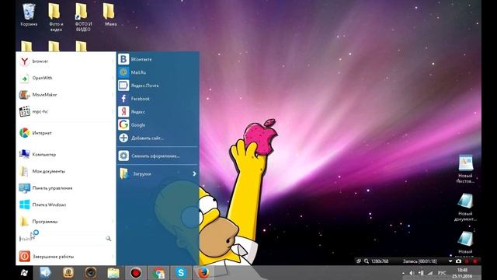Click the recorder 1280x768 zoom icon
The height and width of the screenshot is (280, 497).
[x=367, y=261]
